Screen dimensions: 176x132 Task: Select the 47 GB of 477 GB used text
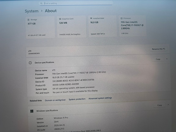(37, 35)
